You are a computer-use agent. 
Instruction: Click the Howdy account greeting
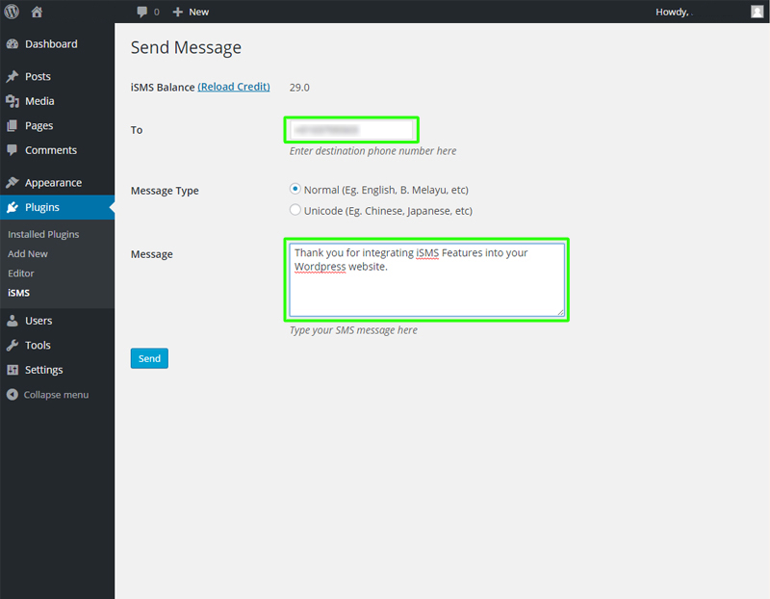click(672, 12)
